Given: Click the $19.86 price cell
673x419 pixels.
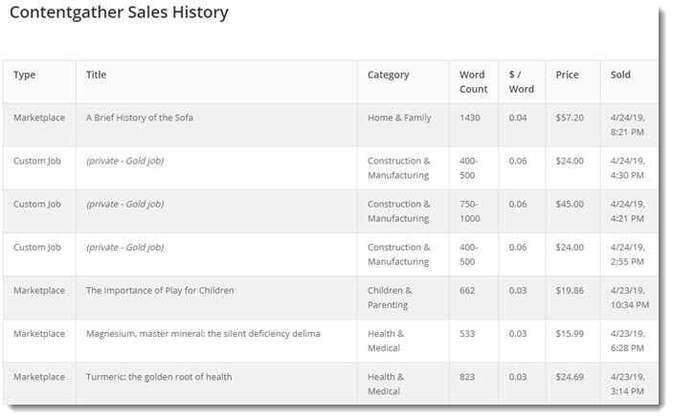Looking at the screenshot, I should point(570,291).
